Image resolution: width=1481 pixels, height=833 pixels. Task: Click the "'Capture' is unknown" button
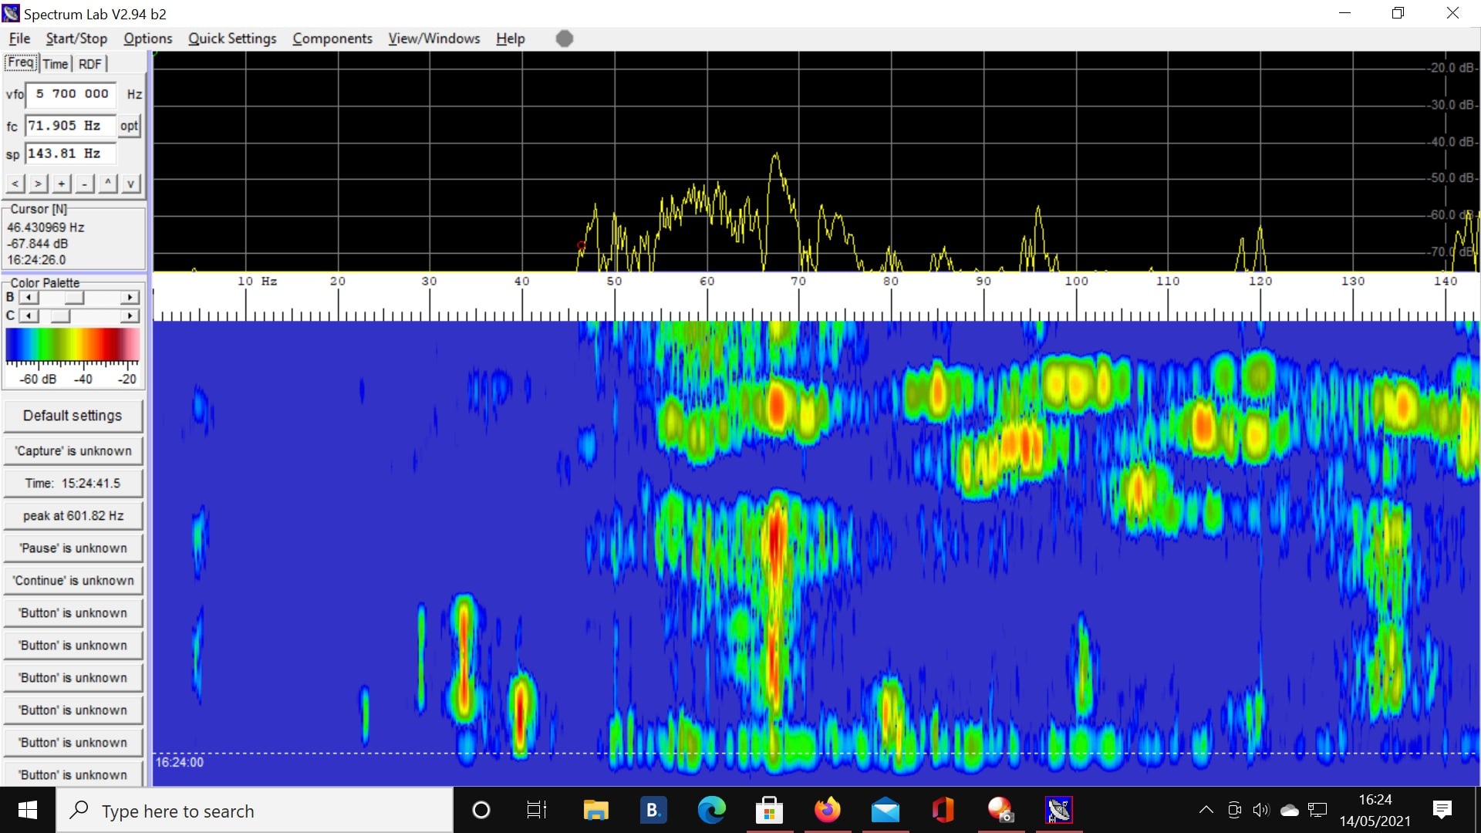point(73,451)
